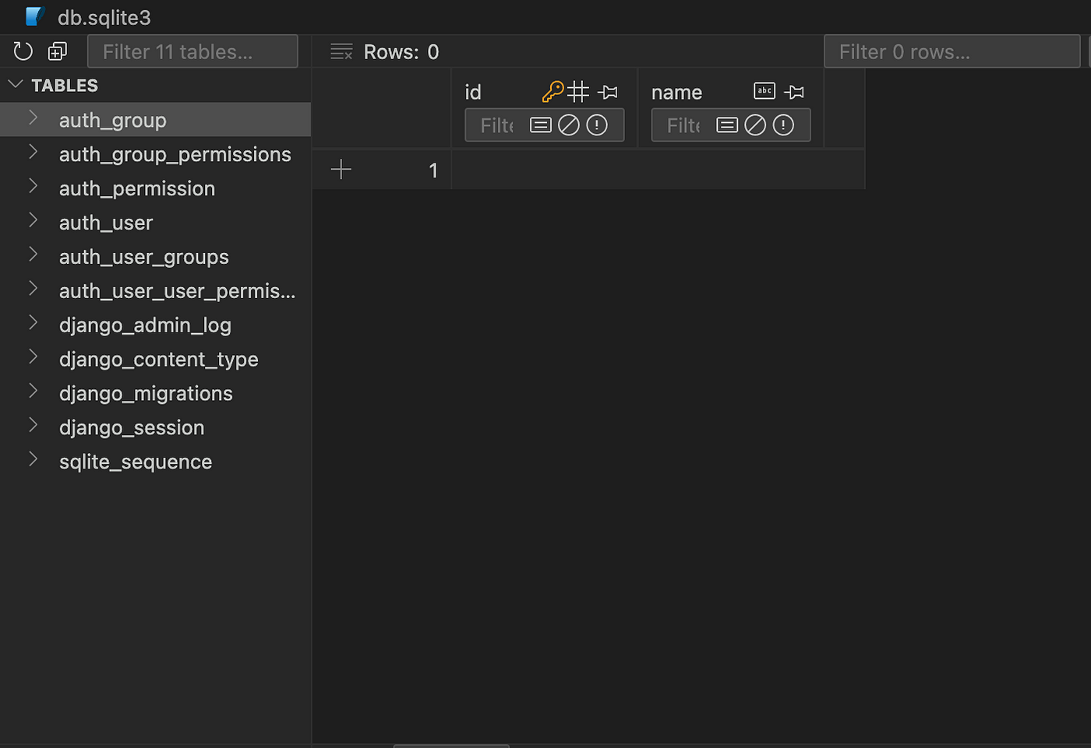The height and width of the screenshot is (748, 1091).
Task: Open the sqlite_sequence table
Action: 155,462
